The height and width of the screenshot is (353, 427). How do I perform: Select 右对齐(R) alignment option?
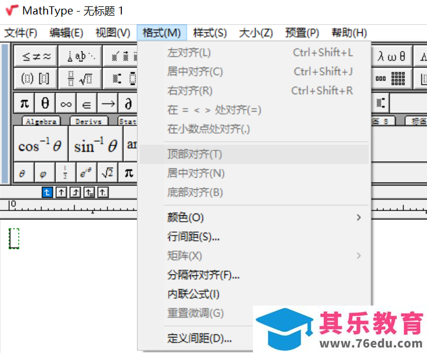coord(254,91)
